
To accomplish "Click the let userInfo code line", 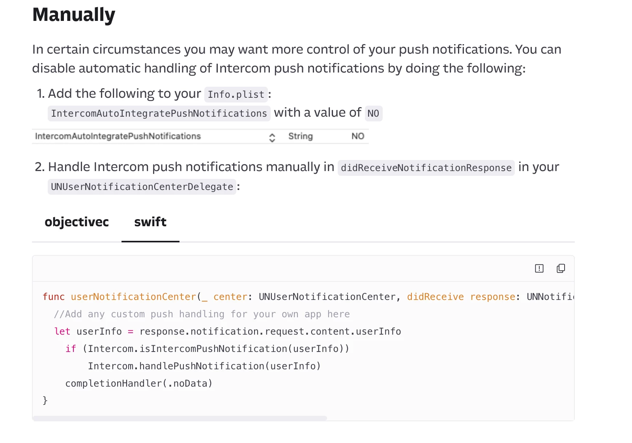I will (x=228, y=331).
